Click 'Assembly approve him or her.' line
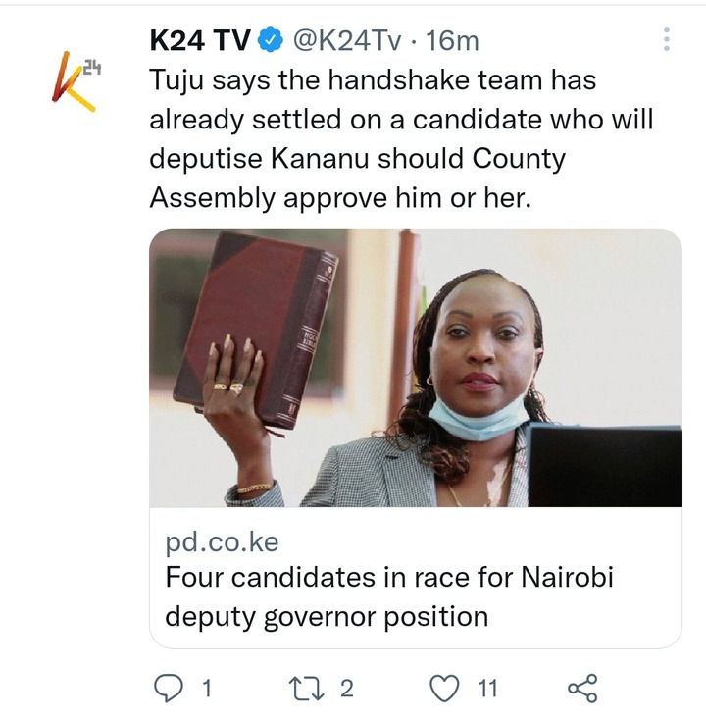 point(340,198)
